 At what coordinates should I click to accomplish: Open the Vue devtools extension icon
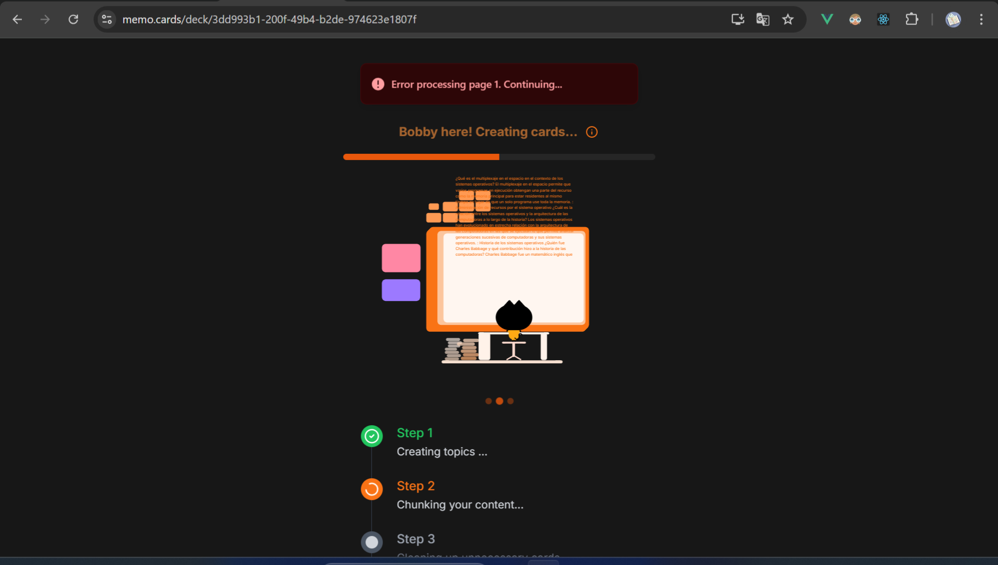click(827, 19)
